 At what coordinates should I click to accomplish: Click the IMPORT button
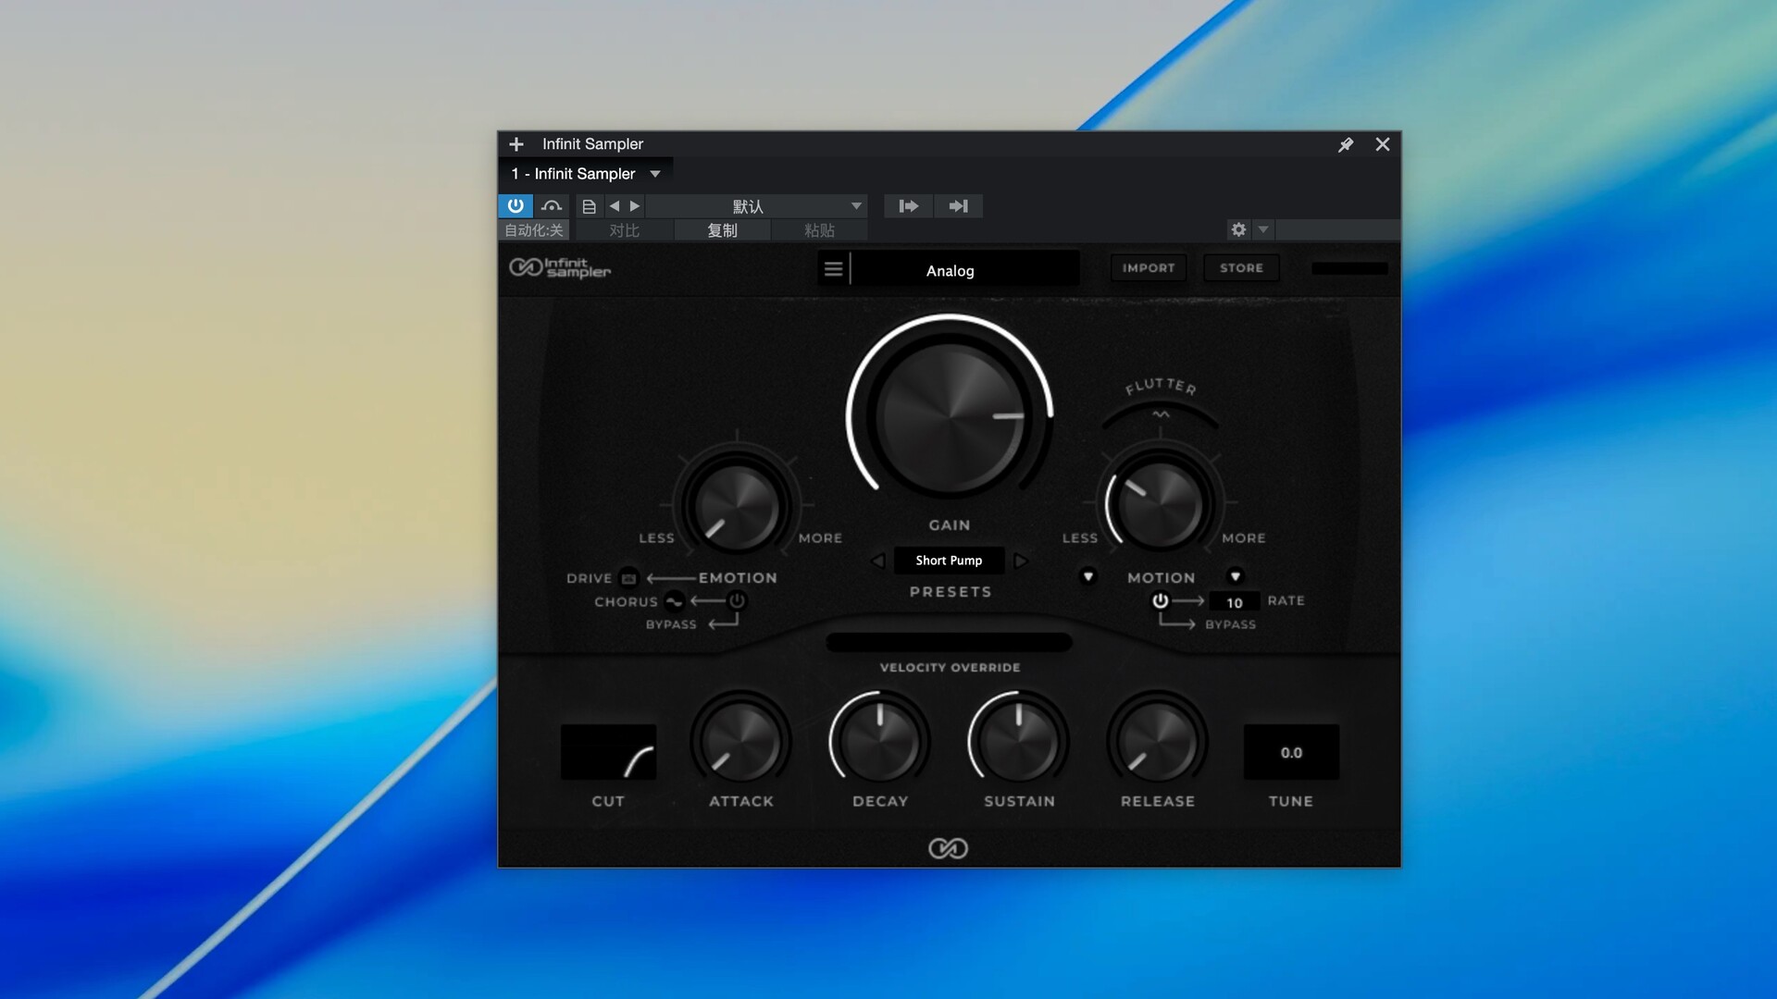click(x=1148, y=267)
